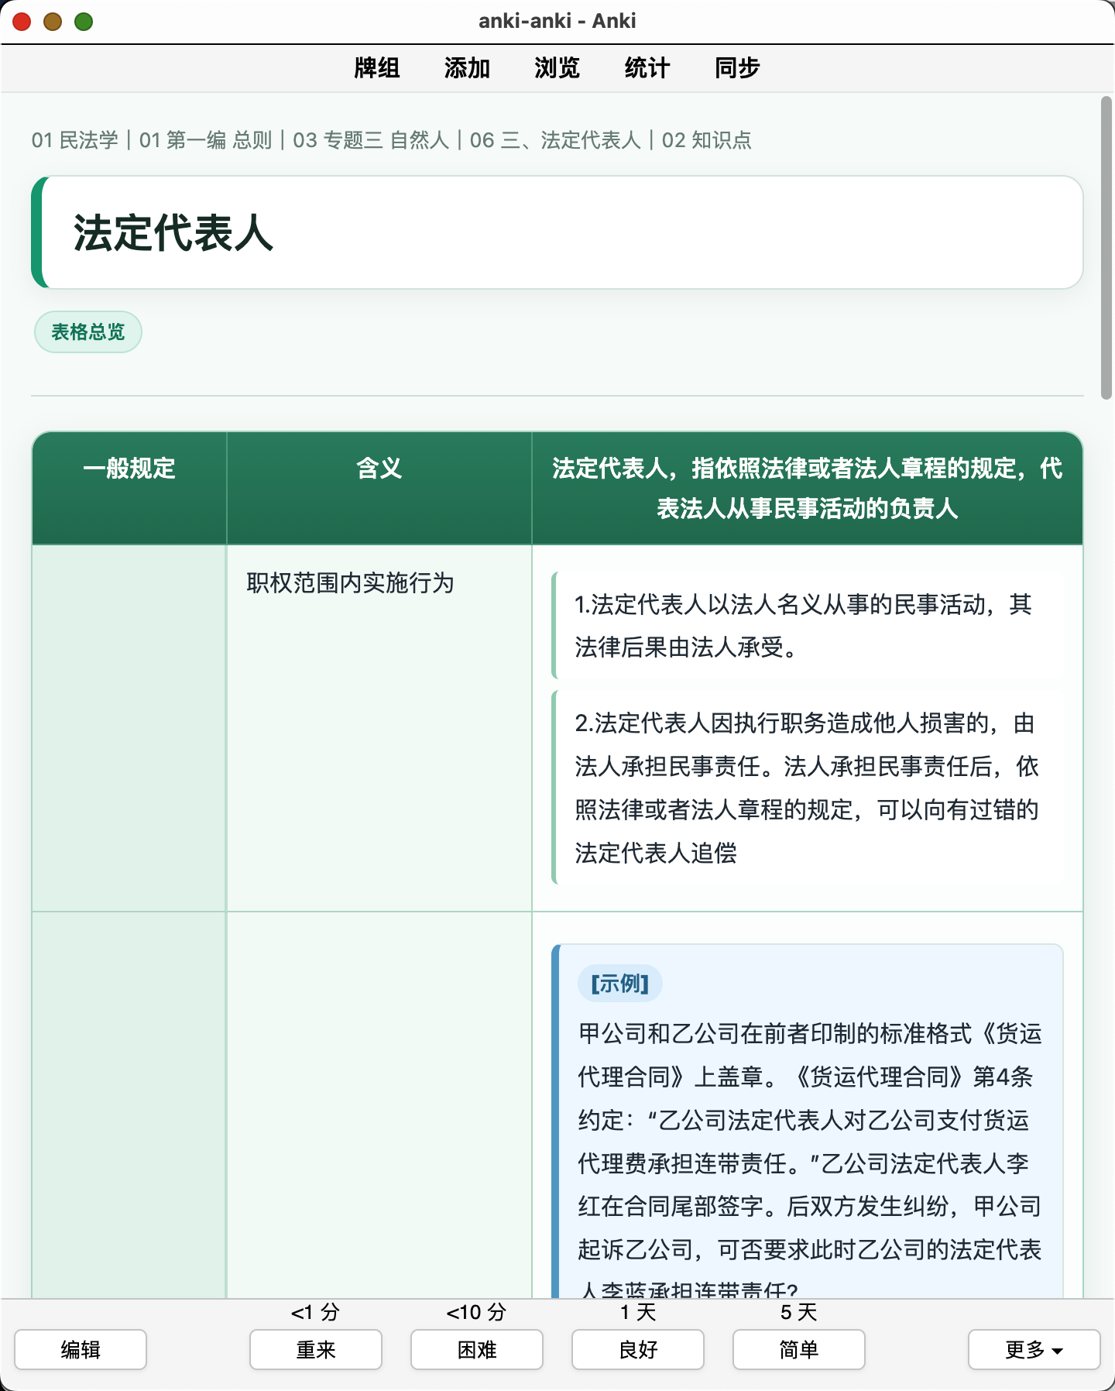Click the yellow minimize window button
Image resolution: width=1115 pixels, height=1391 pixels.
click(x=53, y=22)
